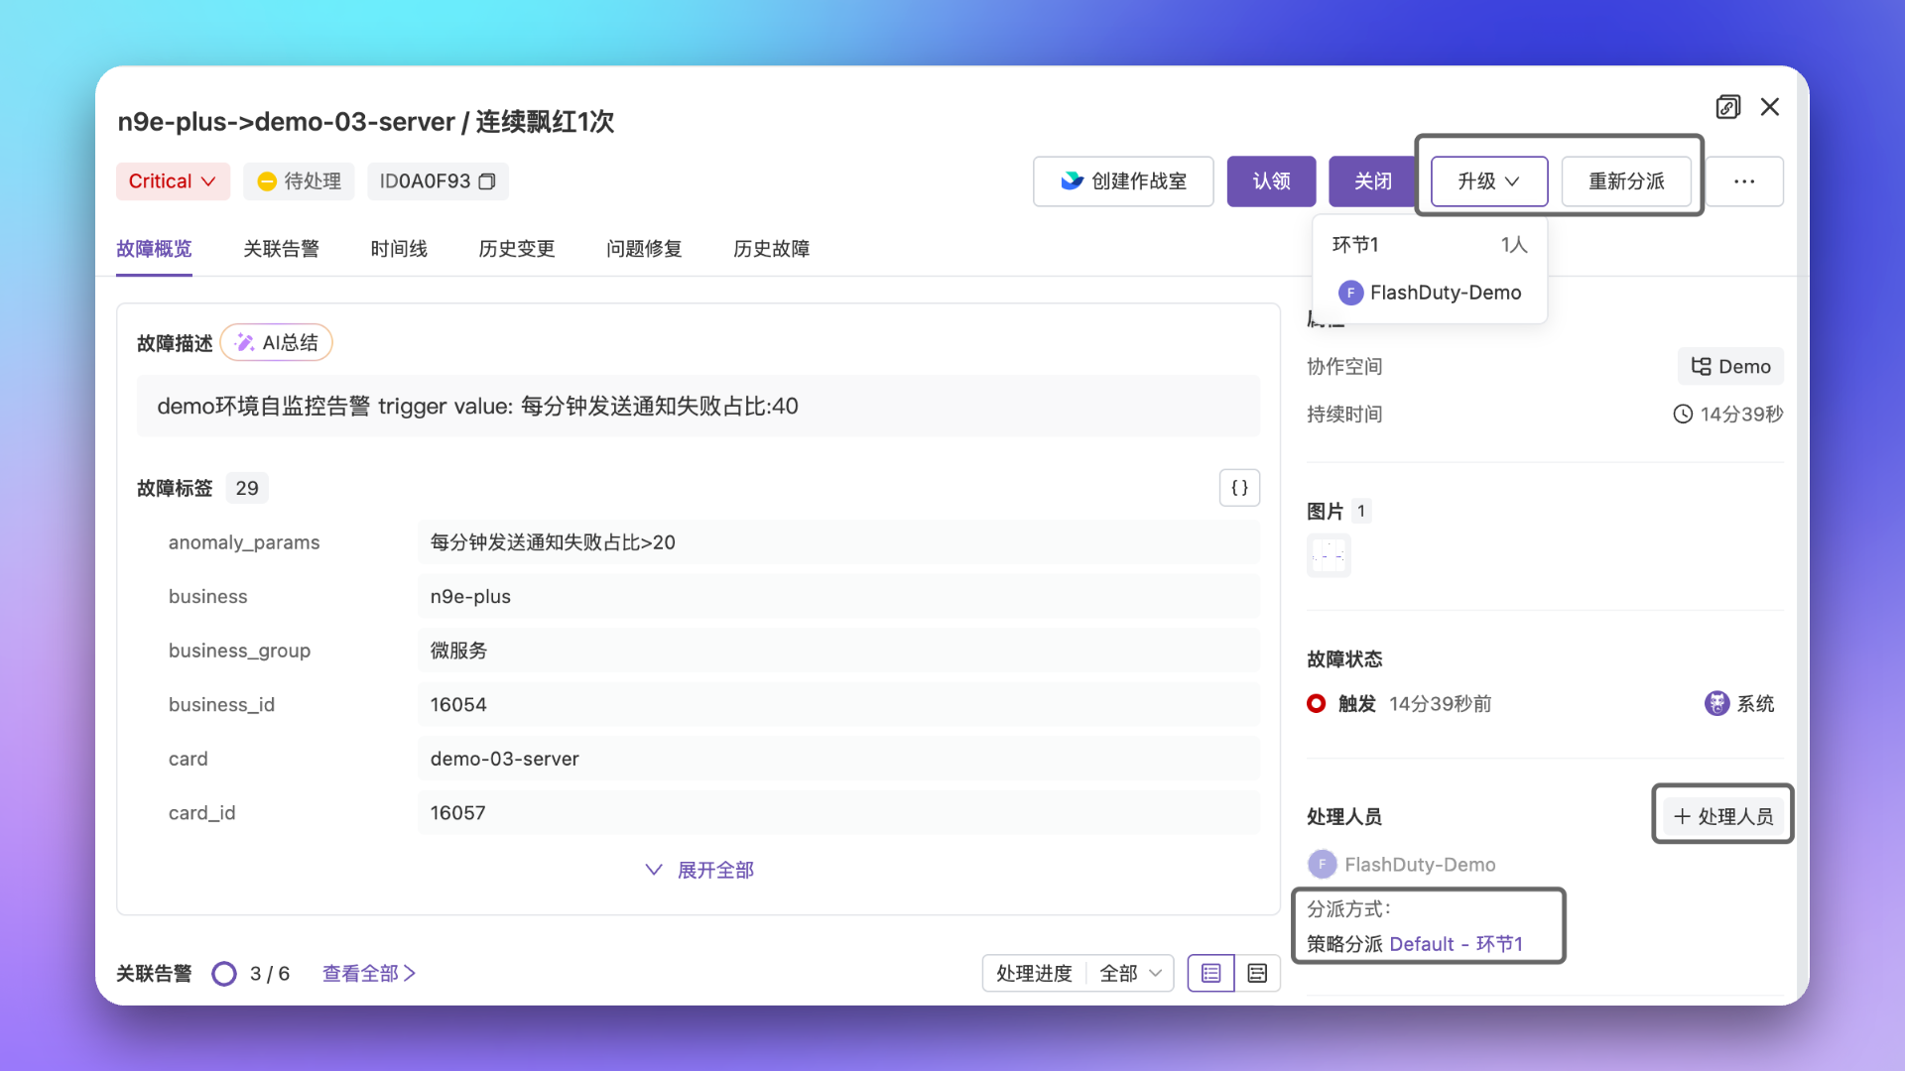Expand the 升级 escalate dropdown
This screenshot has height=1071, width=1905.
click(1488, 181)
